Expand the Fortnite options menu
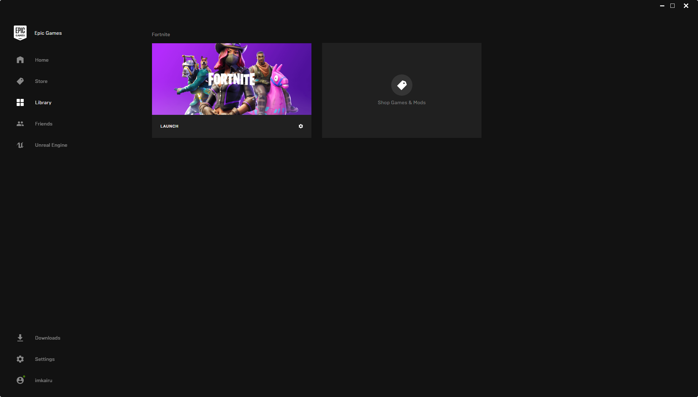This screenshot has height=397, width=698. [x=301, y=126]
